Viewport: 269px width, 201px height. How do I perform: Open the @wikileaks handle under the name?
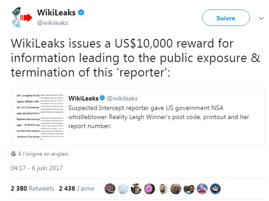coord(53,23)
